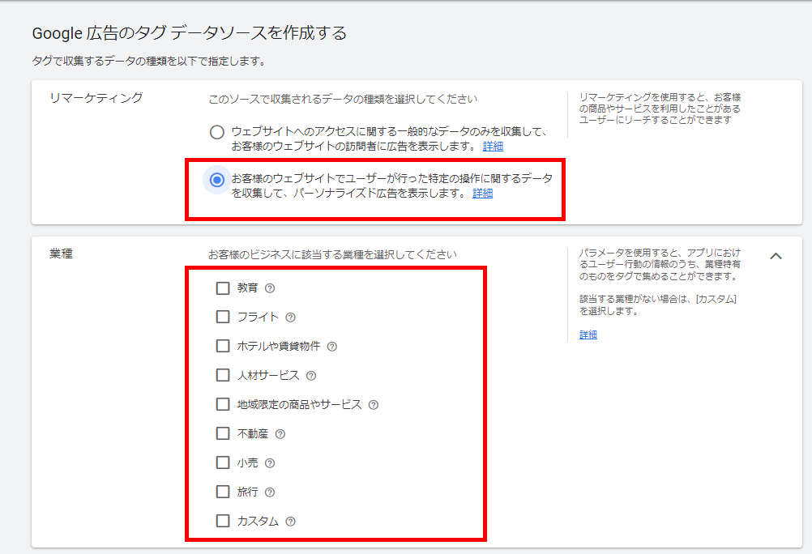Screen dimensions: 812x554
Task: Tick the カスタム checkbox
Action: 223,521
